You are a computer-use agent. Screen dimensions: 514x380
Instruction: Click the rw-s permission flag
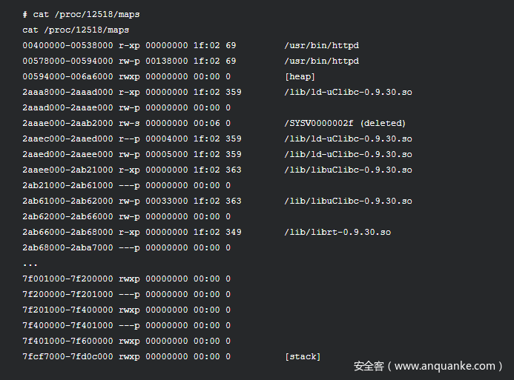tap(129, 124)
